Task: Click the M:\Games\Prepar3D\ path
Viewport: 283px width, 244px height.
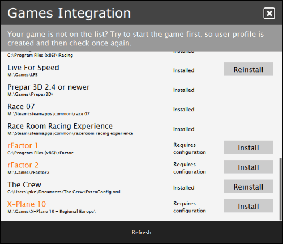Action: 31,94
